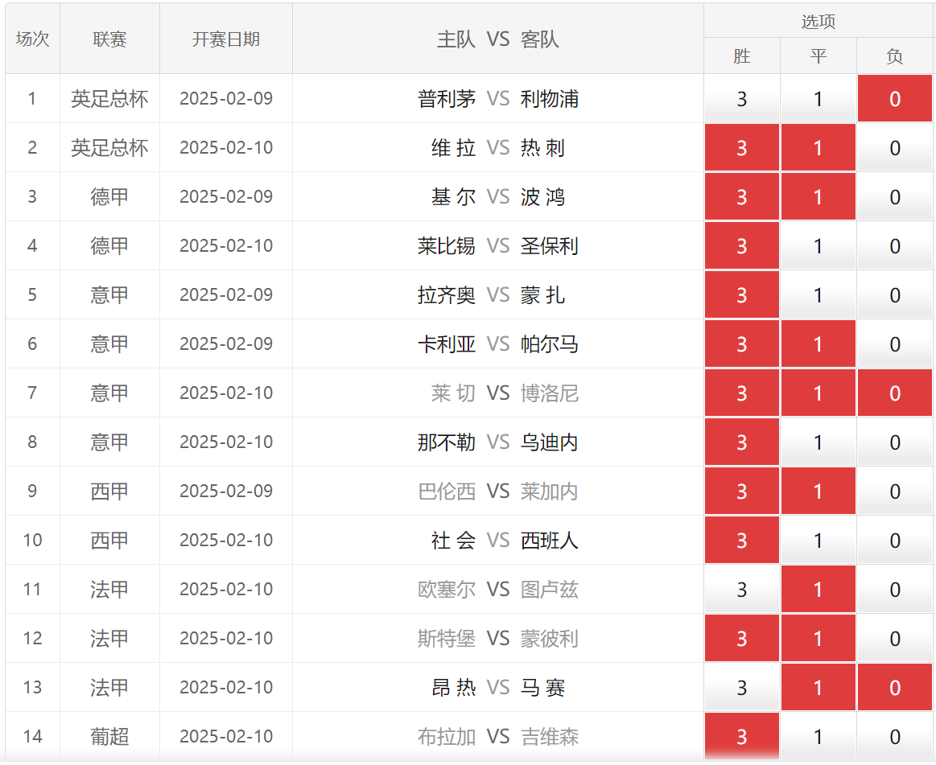
Task: Click team name 布拉加
Action: click(447, 736)
